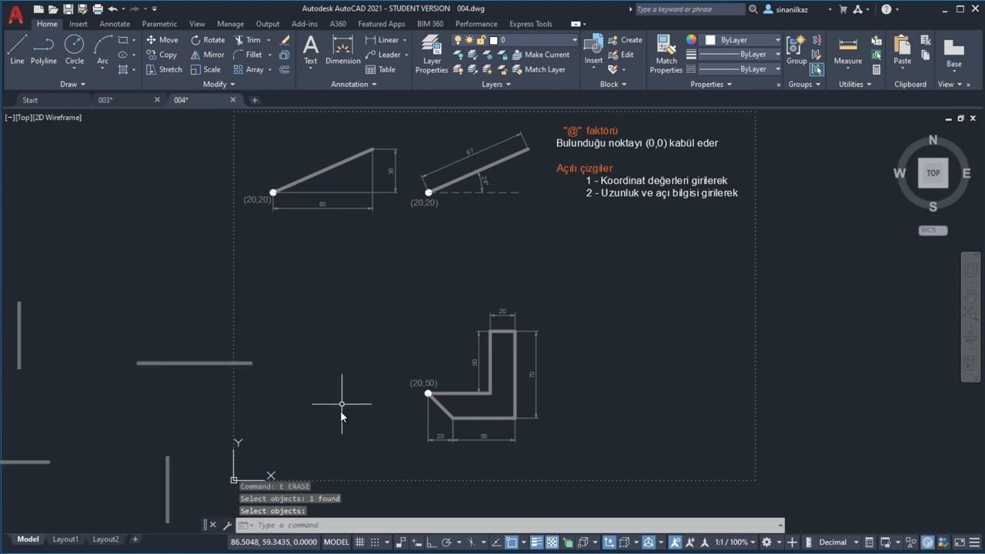This screenshot has height=554, width=985.
Task: Open the layer name dropdown
Action: [x=573, y=40]
